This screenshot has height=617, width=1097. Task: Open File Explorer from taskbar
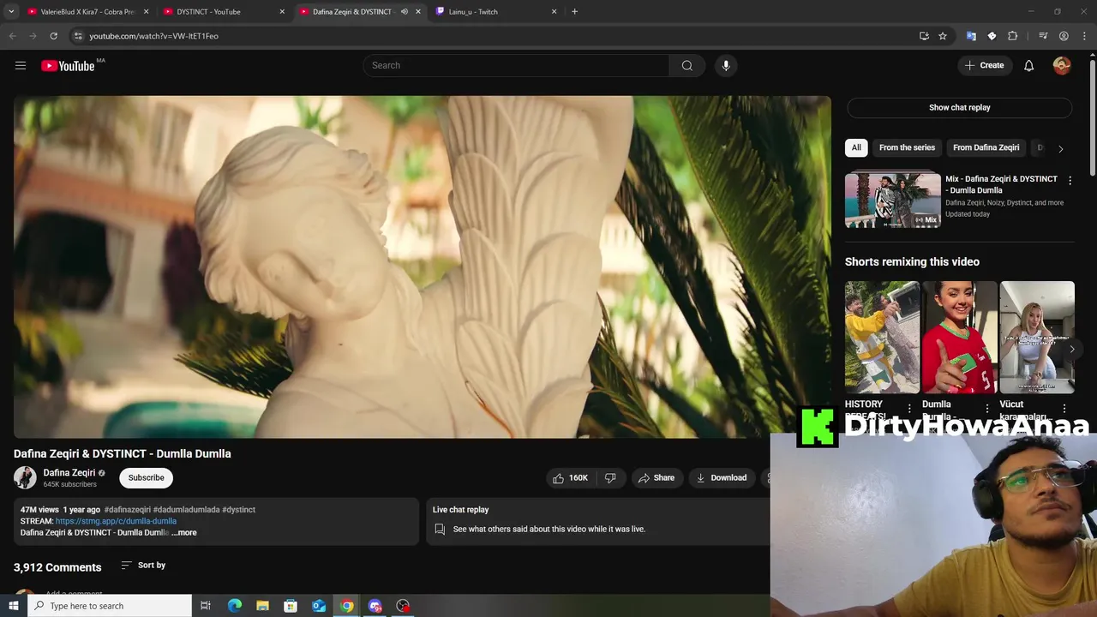tap(262, 606)
